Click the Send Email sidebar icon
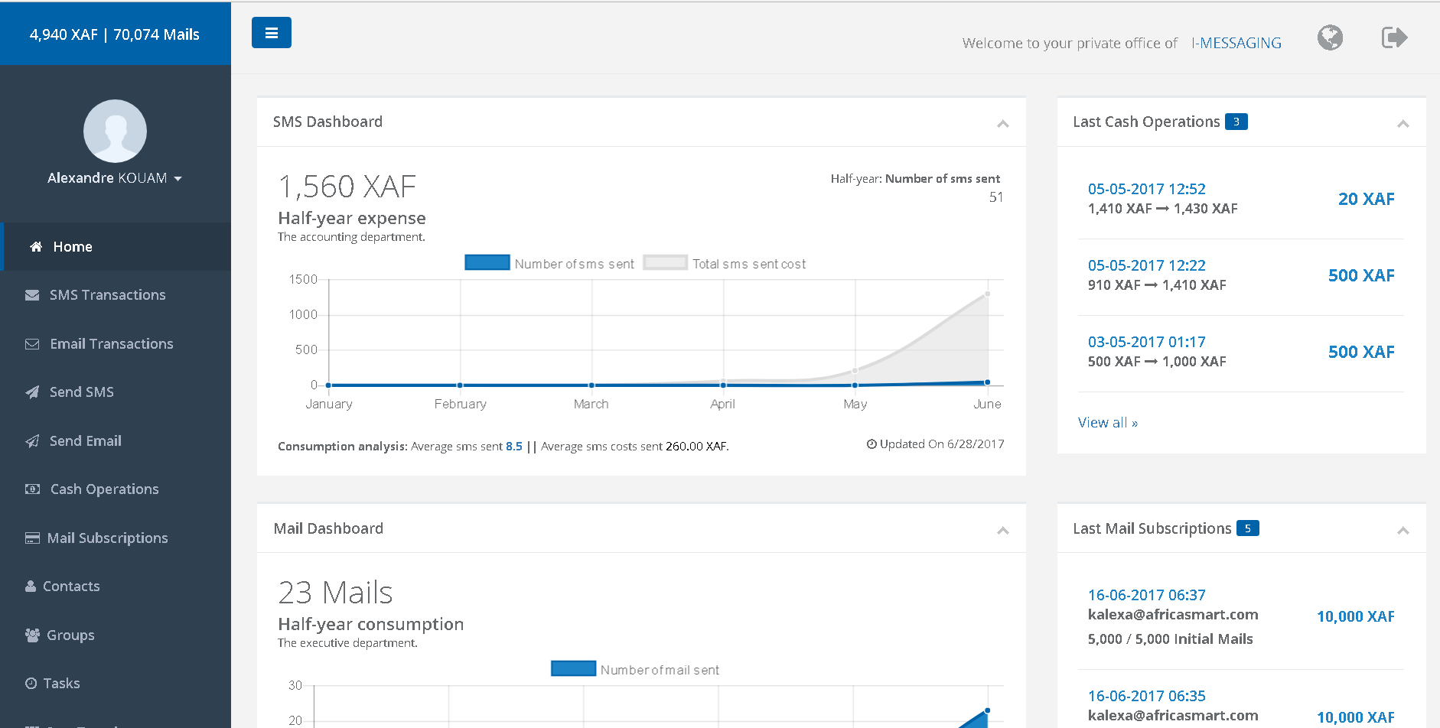Image resolution: width=1440 pixels, height=728 pixels. pyautogui.click(x=32, y=441)
